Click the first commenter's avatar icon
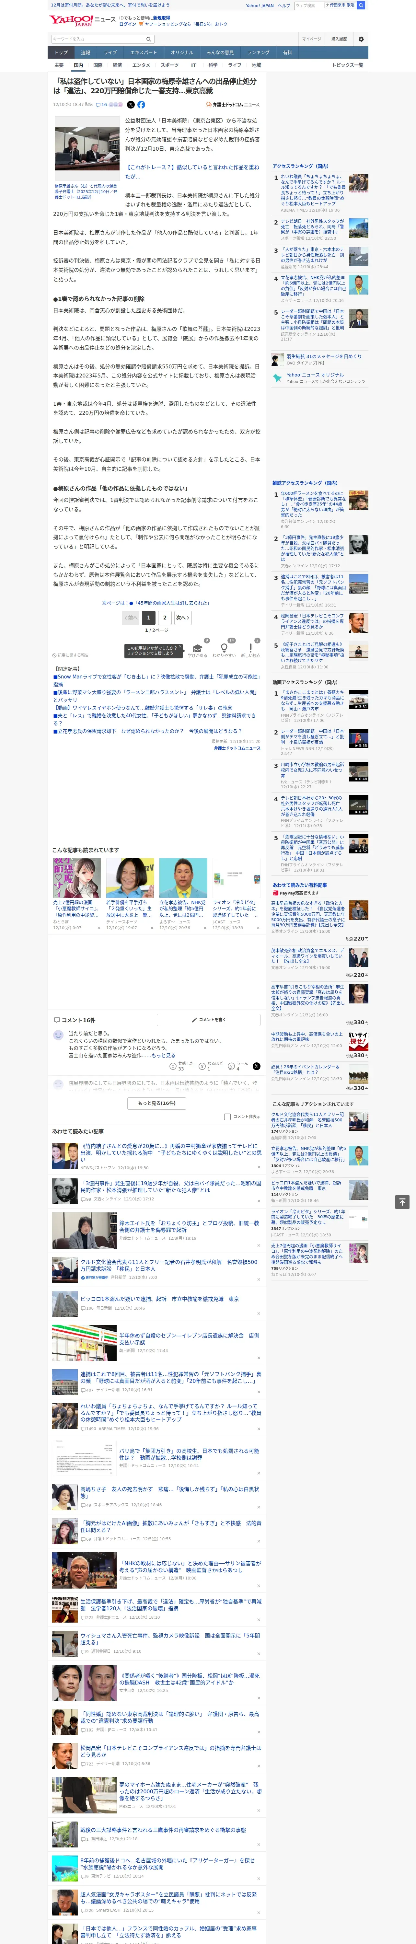Viewport: 416px width, 1944px height. tap(58, 1036)
